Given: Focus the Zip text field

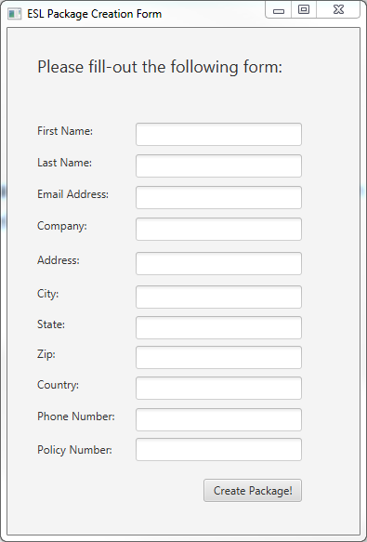Looking at the screenshot, I should (218, 357).
